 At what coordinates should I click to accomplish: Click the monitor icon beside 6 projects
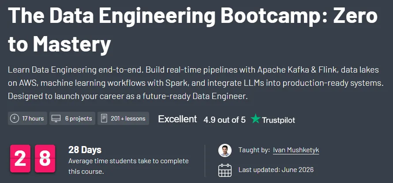(56, 118)
